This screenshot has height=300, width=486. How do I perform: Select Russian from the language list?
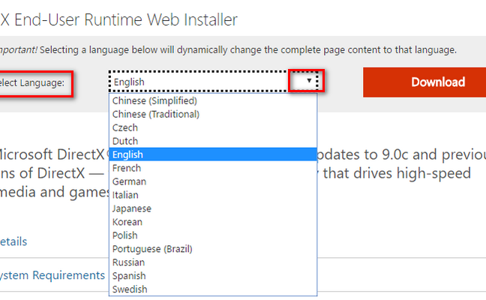click(x=213, y=262)
